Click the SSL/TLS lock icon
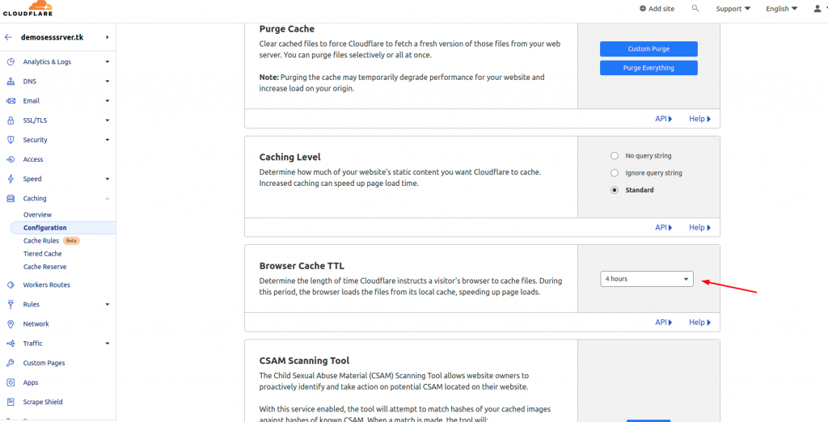This screenshot has height=422, width=828. (x=10, y=120)
